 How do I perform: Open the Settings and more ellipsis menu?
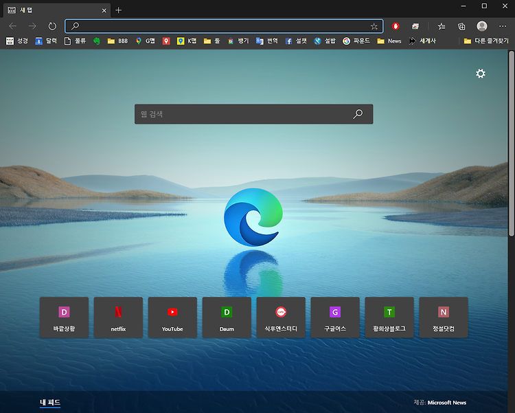[x=503, y=26]
